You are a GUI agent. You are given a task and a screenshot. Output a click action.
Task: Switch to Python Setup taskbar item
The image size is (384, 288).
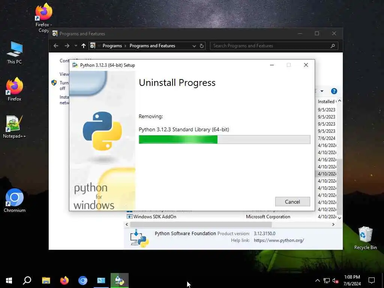(x=120, y=280)
